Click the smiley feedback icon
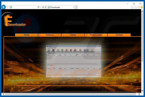 click(x=142, y=7)
